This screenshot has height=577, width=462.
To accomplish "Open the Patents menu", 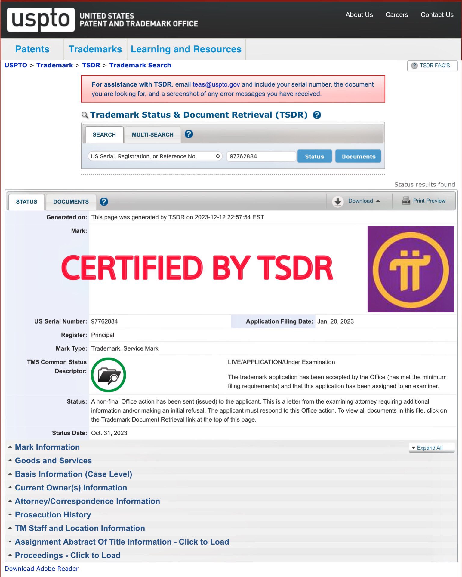I will [x=32, y=49].
